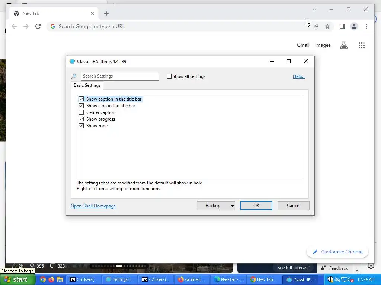Open the Images link
381x285 pixels.
click(x=323, y=45)
